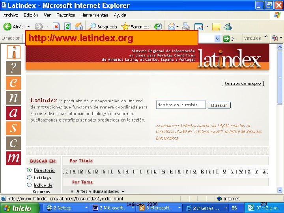The height and width of the screenshot is (213, 284).
Task: Open the History clock icon
Action: pos(158,27)
